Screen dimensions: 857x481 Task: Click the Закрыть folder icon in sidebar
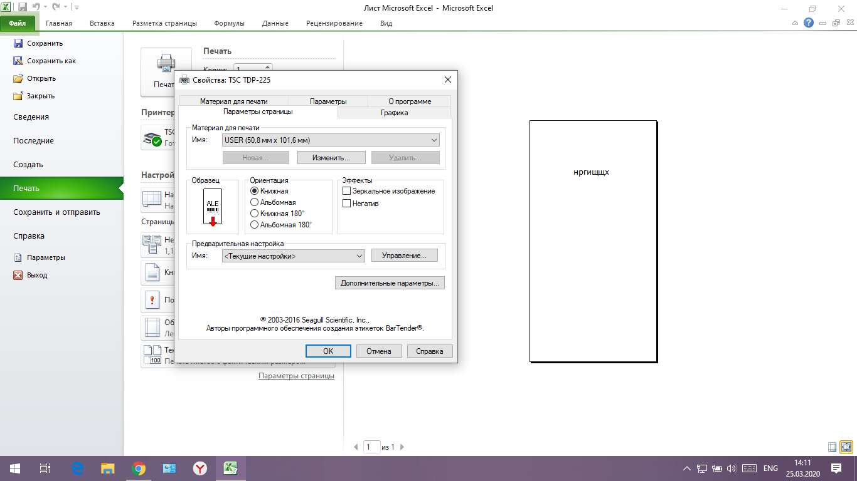point(18,96)
